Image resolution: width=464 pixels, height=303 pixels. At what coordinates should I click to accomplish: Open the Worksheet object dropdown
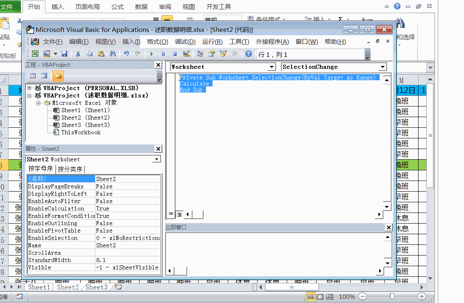coord(272,67)
